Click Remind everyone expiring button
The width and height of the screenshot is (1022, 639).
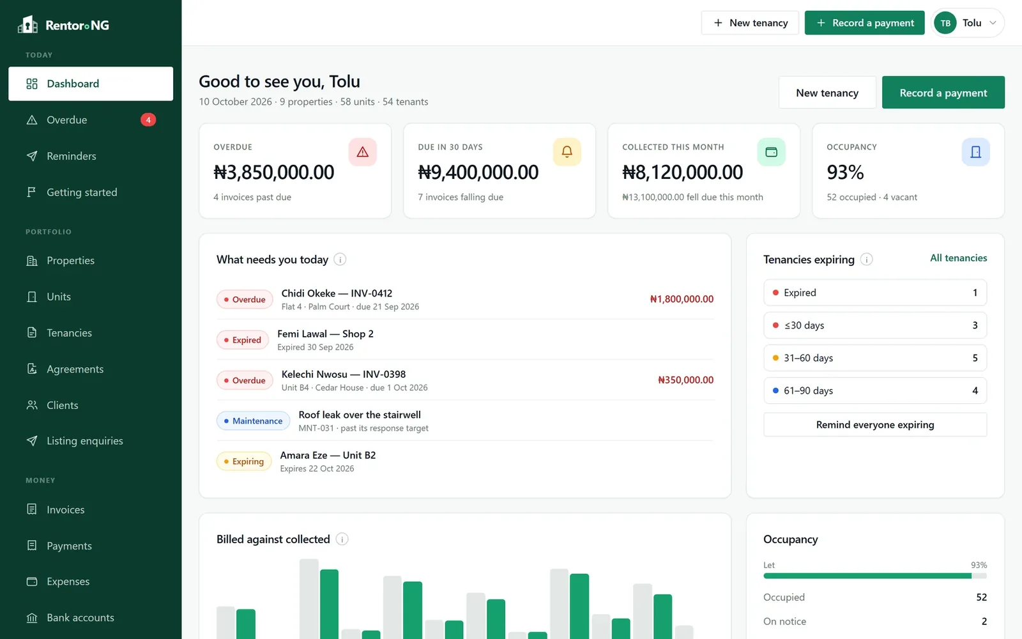coord(875,425)
